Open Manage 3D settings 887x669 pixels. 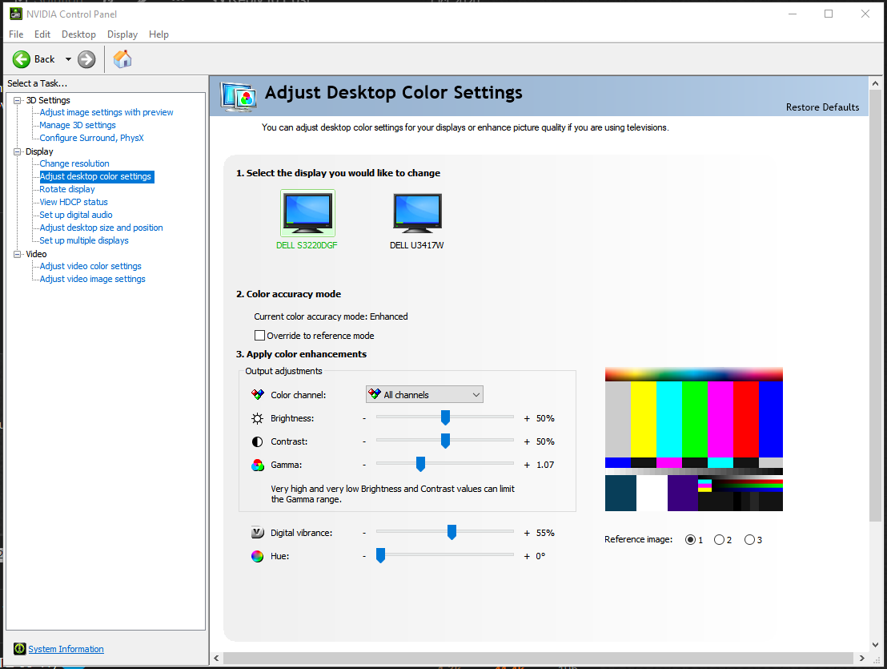click(78, 125)
